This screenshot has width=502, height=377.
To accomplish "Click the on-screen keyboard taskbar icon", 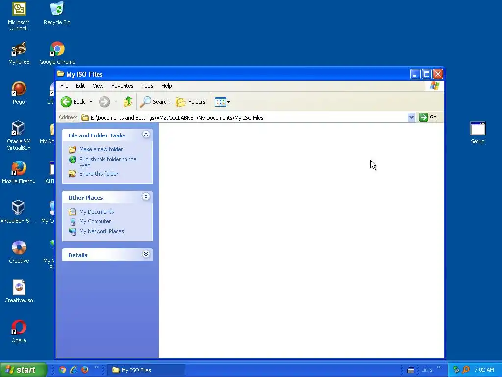I will click(x=411, y=370).
